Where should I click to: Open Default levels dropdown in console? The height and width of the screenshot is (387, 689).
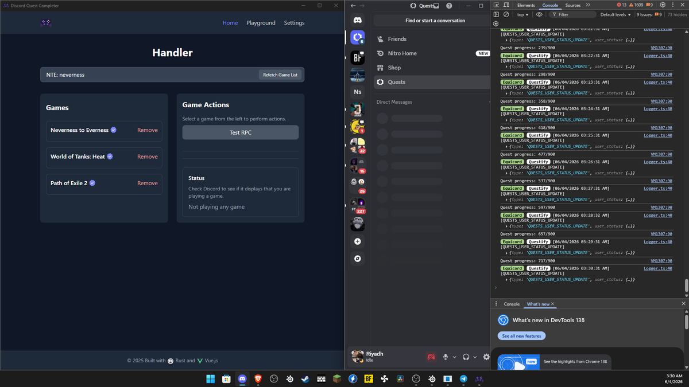616,14
